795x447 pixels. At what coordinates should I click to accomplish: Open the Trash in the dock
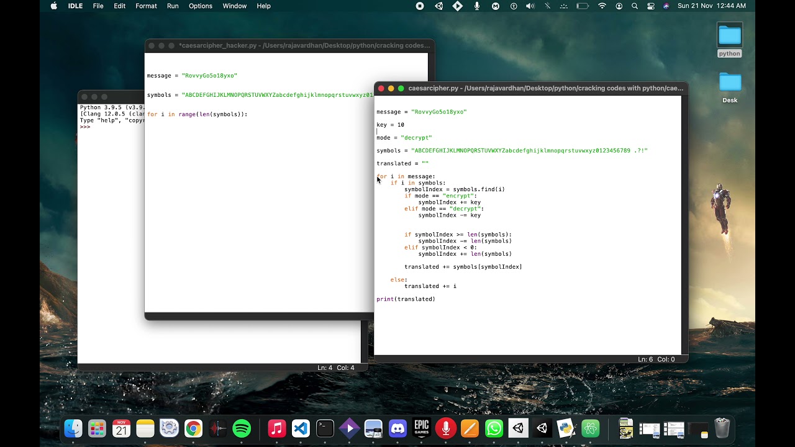[x=722, y=428]
